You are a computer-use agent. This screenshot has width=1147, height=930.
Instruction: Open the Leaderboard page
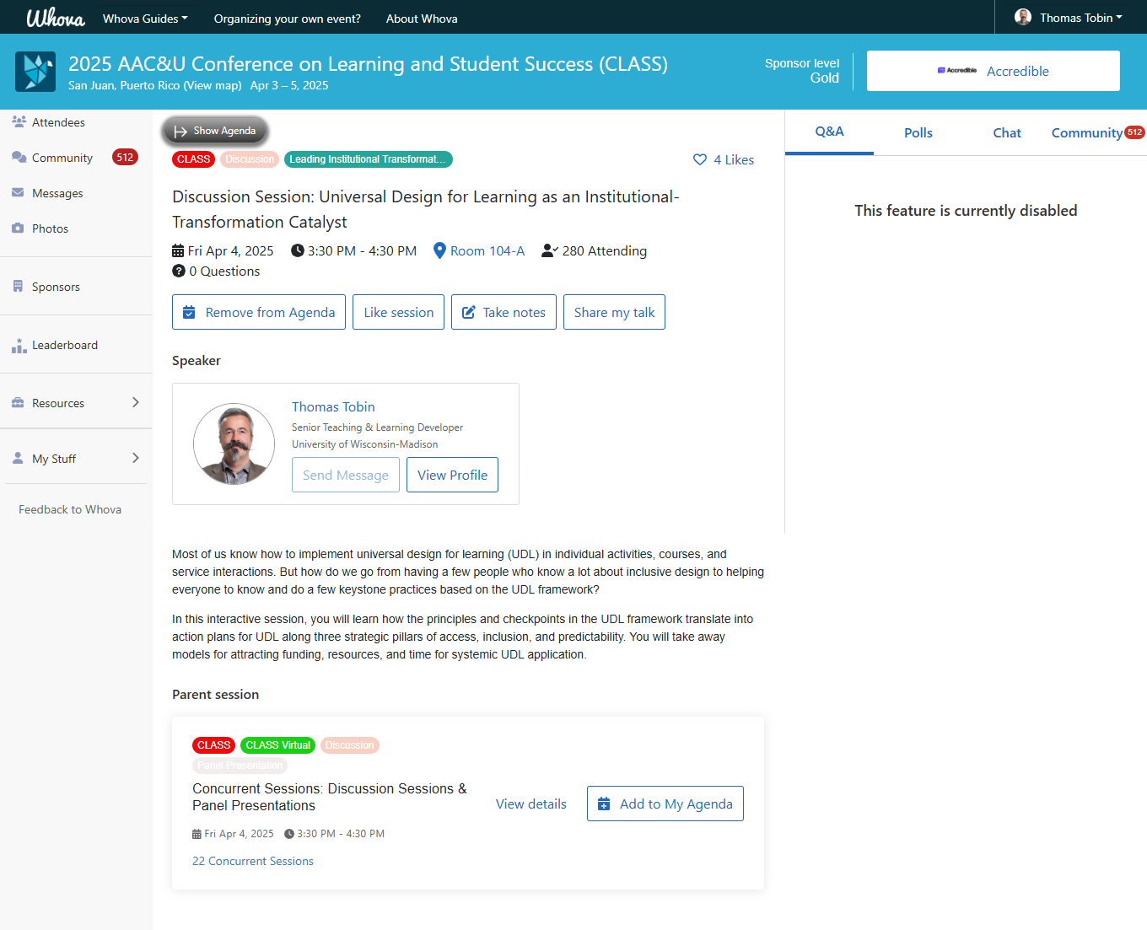coord(64,345)
